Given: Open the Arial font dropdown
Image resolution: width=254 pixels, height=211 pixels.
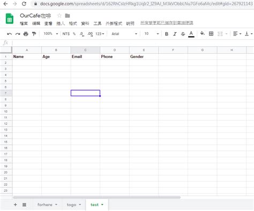Looking at the screenshot, I should pyautogui.click(x=124, y=34).
